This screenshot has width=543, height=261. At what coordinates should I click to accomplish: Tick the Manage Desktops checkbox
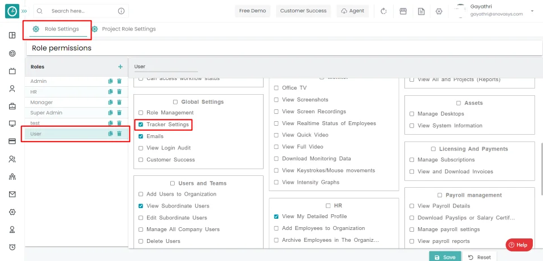412,114
